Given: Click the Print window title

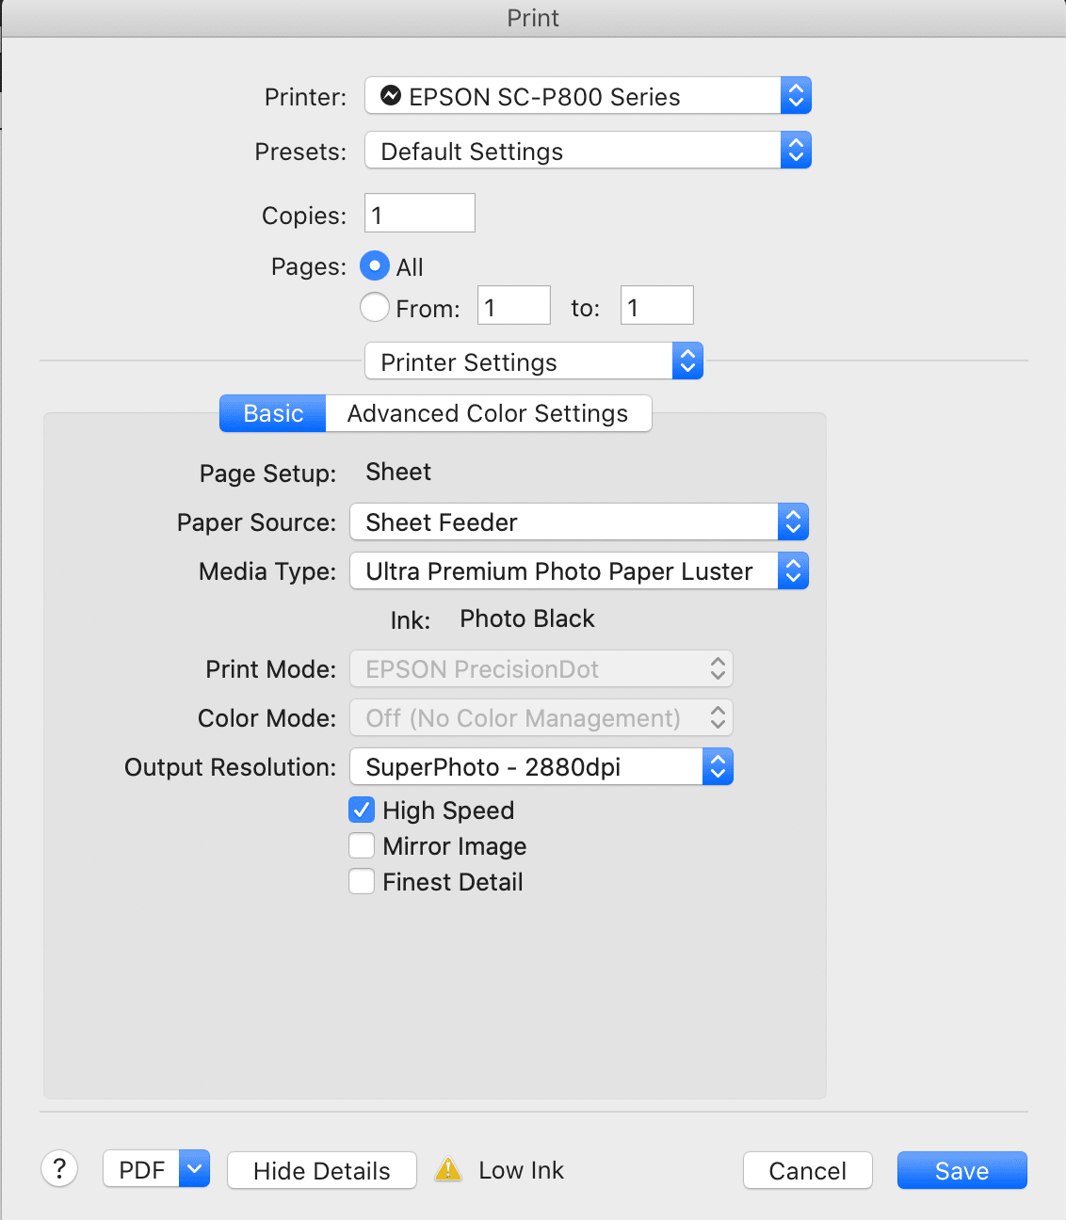Looking at the screenshot, I should pyautogui.click(x=533, y=18).
